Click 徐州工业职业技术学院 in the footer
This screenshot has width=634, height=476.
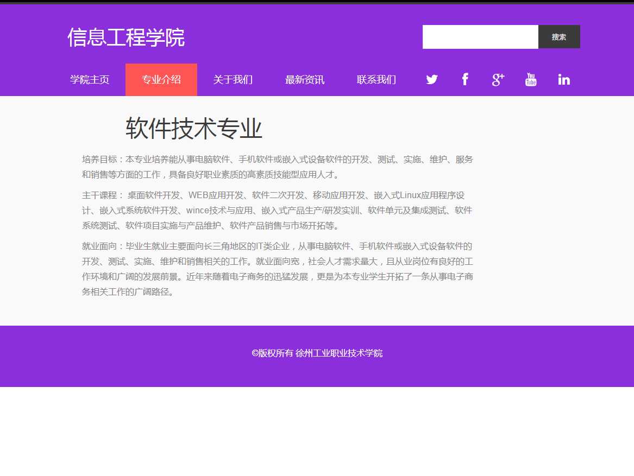click(x=339, y=353)
